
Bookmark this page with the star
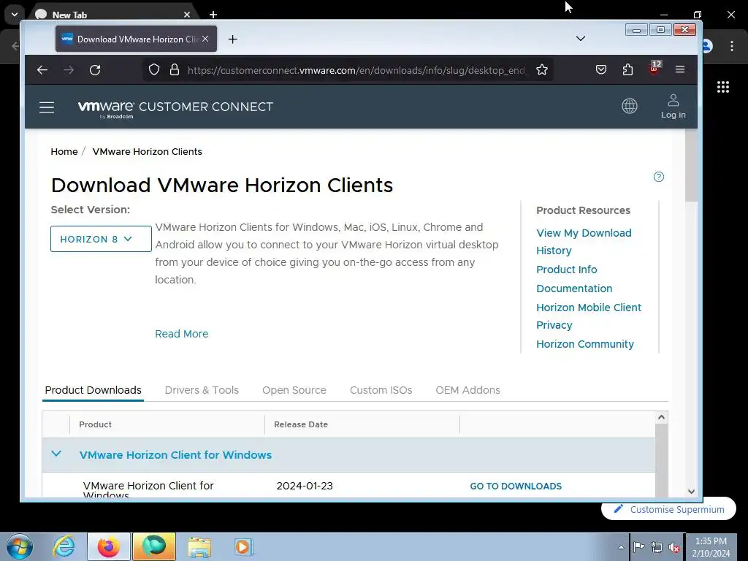point(542,70)
